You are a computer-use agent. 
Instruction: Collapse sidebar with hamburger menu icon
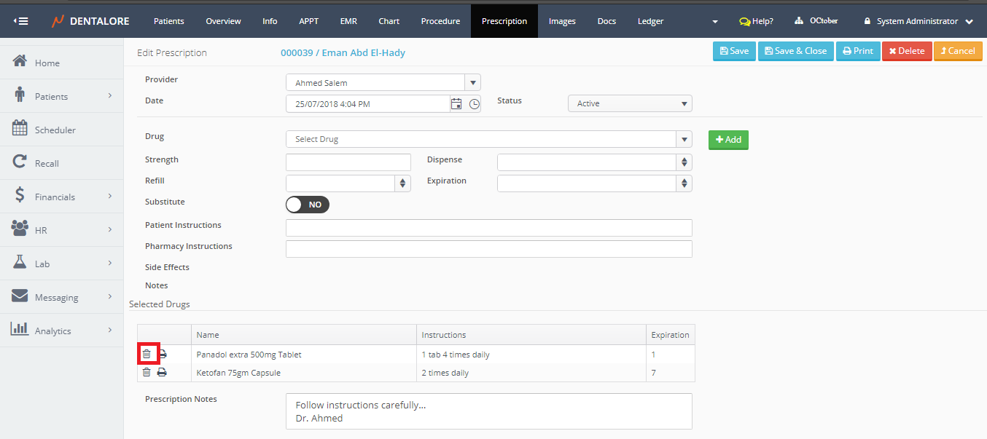coord(21,21)
